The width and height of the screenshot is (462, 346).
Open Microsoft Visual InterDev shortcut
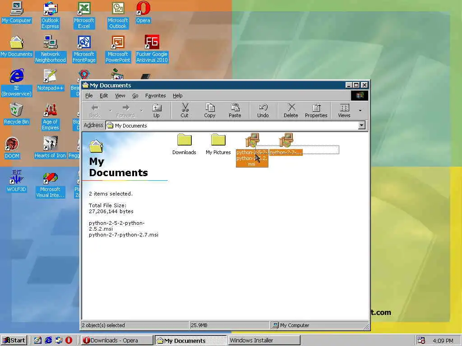pyautogui.click(x=50, y=184)
